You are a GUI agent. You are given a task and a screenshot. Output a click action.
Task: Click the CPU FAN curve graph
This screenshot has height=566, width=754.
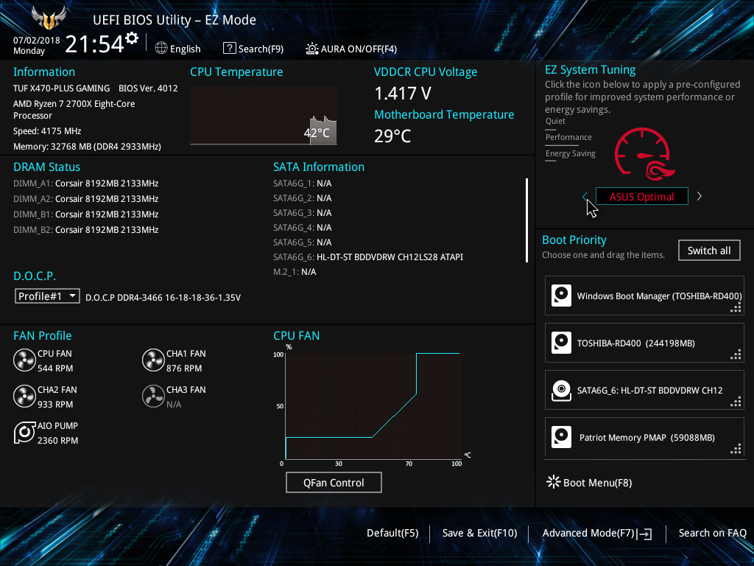[x=373, y=406]
